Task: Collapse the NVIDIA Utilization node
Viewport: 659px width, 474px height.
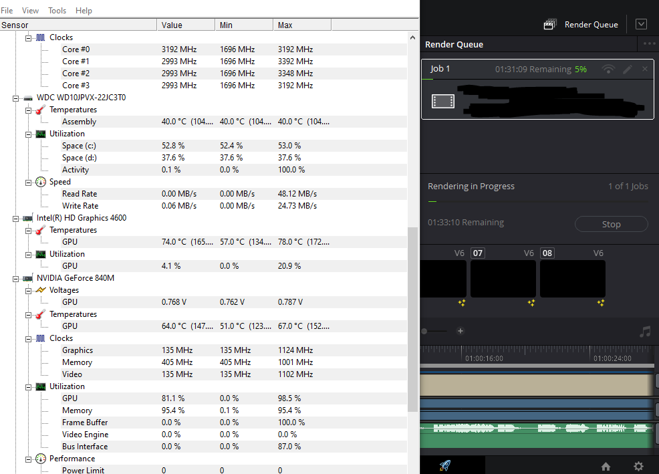Action: 28,387
